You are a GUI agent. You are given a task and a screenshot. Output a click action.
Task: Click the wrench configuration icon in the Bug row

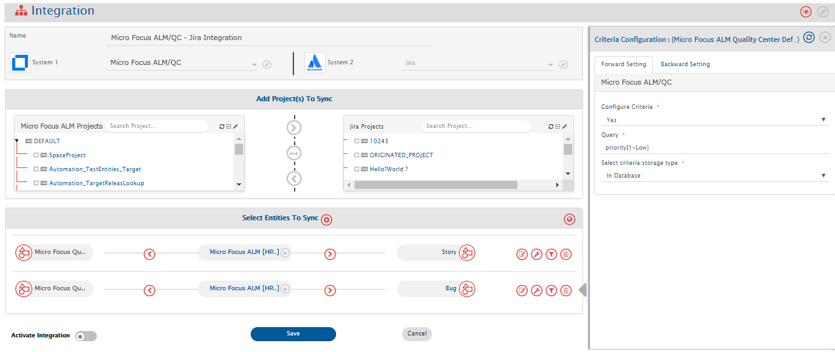pyautogui.click(x=537, y=290)
